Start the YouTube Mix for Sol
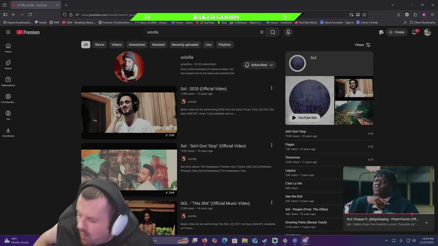 tap(304, 118)
